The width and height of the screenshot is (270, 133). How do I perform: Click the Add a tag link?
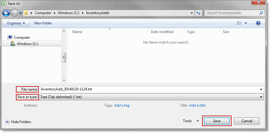(x=122, y=105)
